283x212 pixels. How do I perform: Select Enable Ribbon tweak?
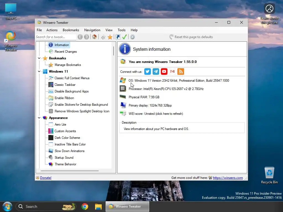[x=61, y=98]
